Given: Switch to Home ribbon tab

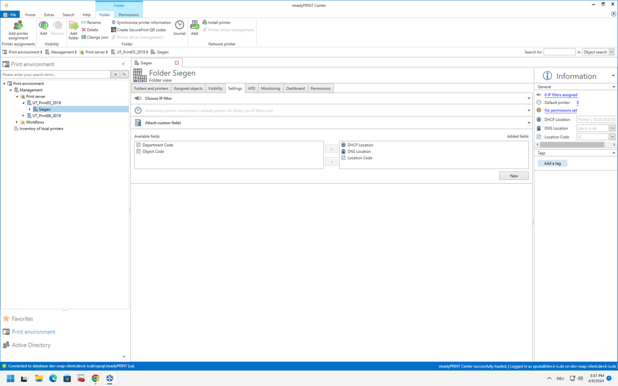Looking at the screenshot, I should click(30, 15).
